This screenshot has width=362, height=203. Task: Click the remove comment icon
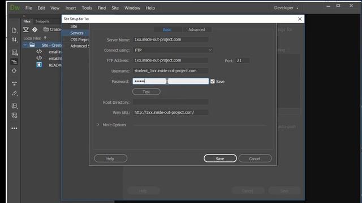tap(14, 115)
